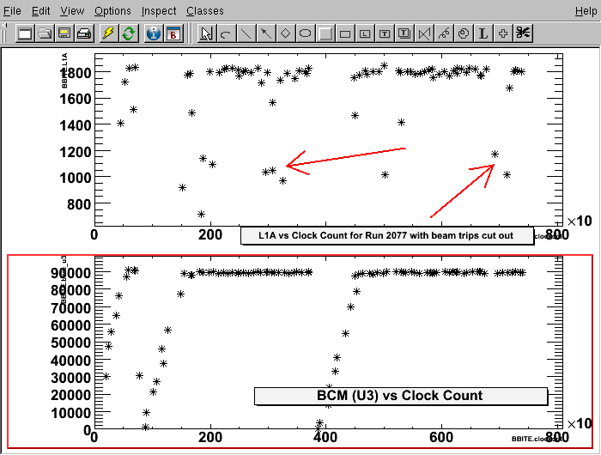Click the 1800 label on upper y-axis

[x=76, y=73]
